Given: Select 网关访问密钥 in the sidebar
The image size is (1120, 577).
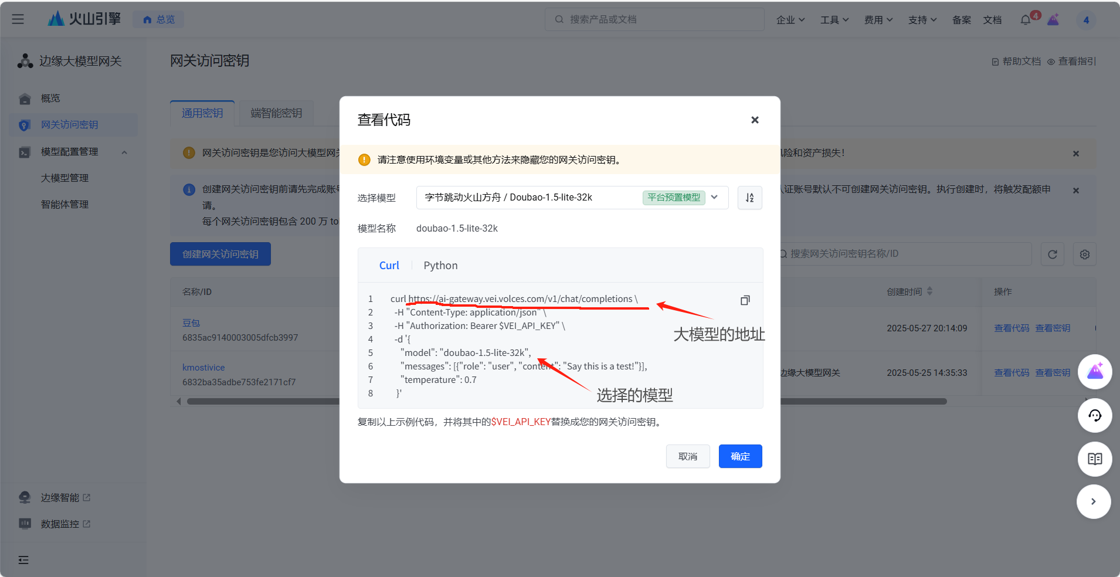Looking at the screenshot, I should (73, 125).
